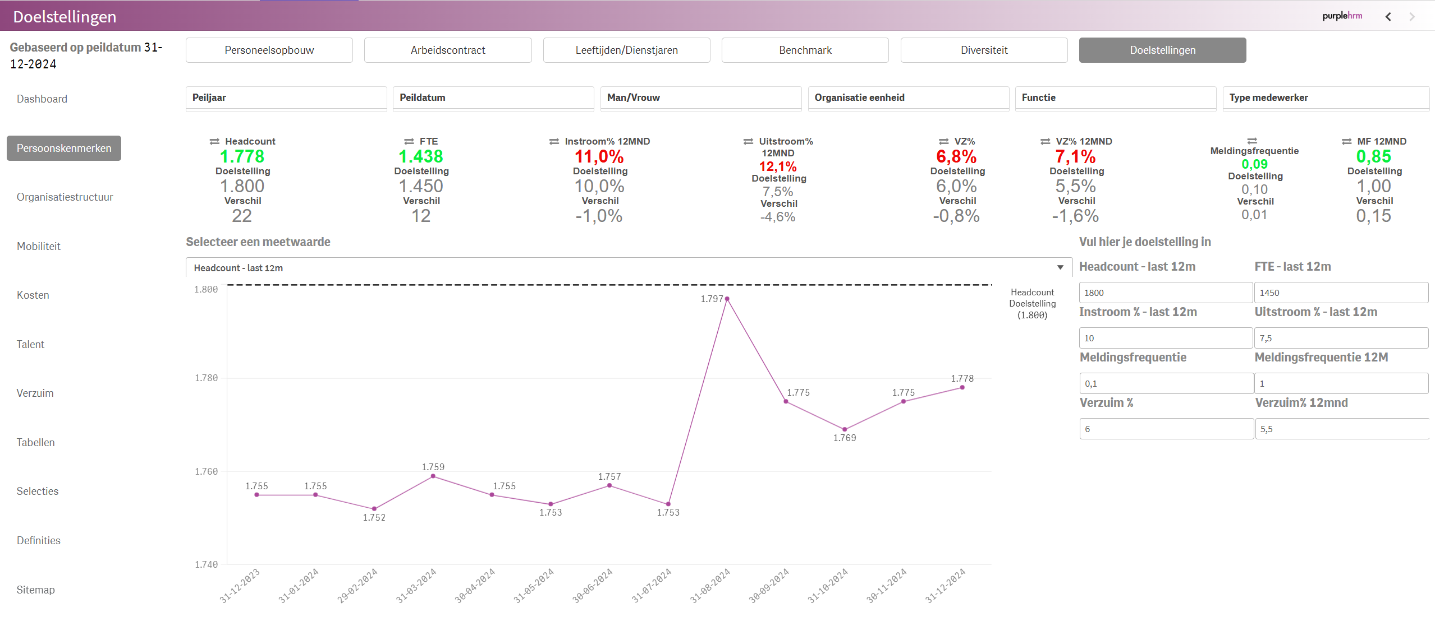Viewport: 1435px width, 626px height.
Task: Click swap icon next to Headcount KPI
Action: 214,141
